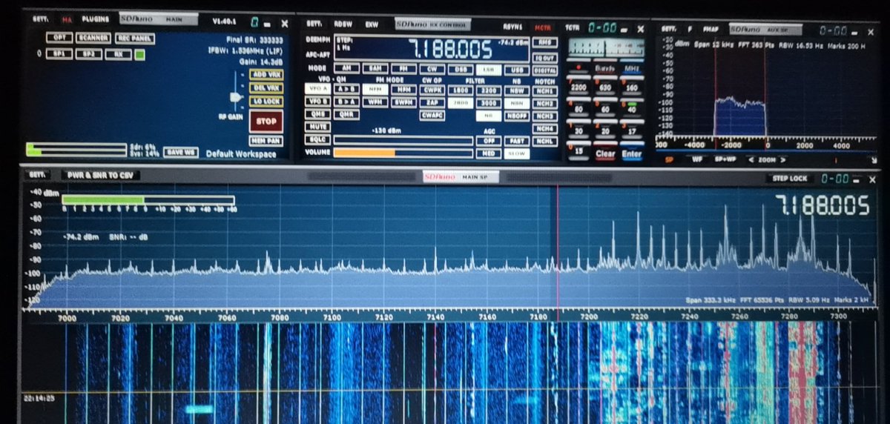Screen dimensions: 890x424
Task: Open the REC PANEL in the Main window
Action: [135, 39]
